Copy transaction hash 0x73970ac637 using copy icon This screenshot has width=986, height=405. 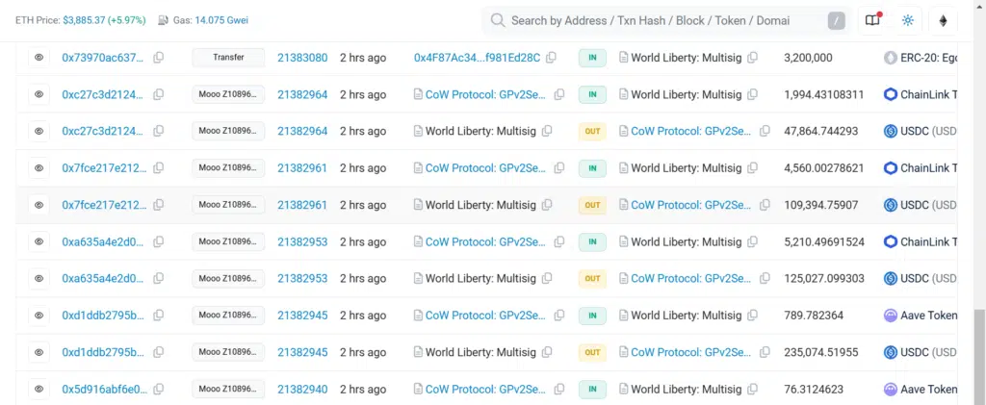pyautogui.click(x=159, y=58)
